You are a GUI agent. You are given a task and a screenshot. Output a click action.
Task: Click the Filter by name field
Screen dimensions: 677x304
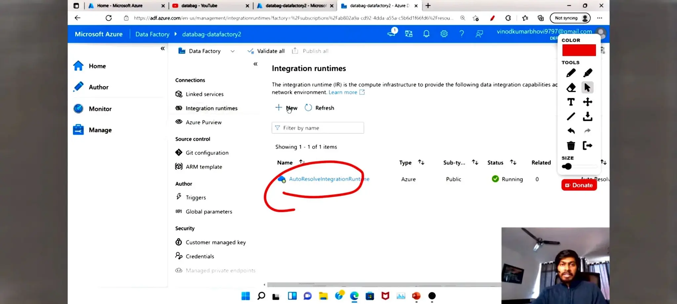(318, 128)
